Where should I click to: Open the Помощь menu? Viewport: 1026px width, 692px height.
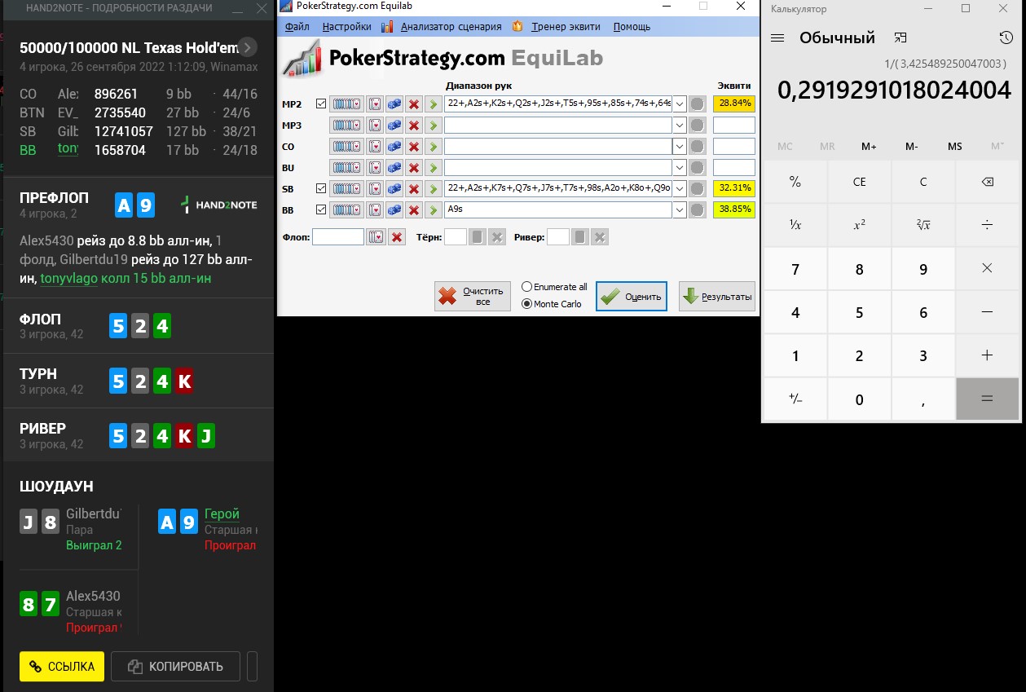pos(632,26)
